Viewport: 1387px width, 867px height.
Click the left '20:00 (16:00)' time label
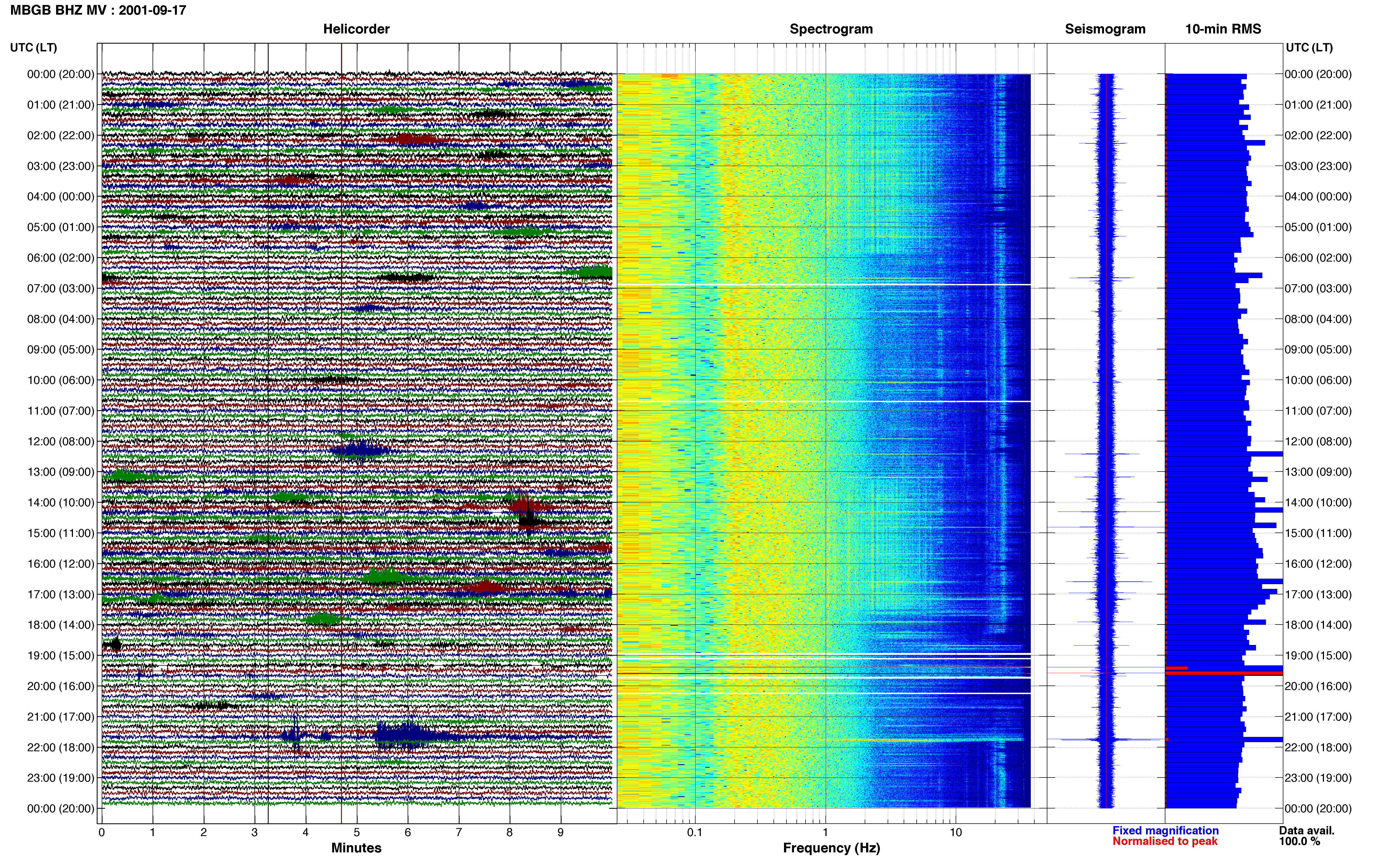61,686
